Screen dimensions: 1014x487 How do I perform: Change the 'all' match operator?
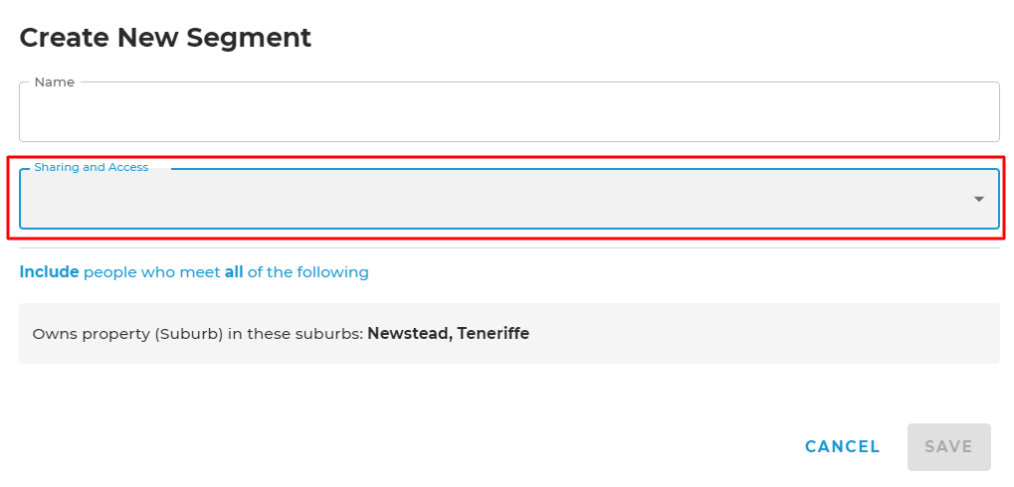(x=234, y=272)
